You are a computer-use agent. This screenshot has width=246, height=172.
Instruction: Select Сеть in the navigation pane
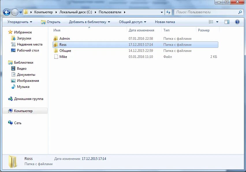click(x=18, y=123)
